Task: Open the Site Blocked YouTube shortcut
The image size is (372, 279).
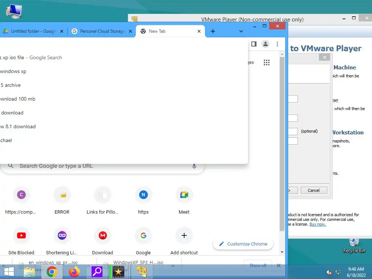Action: pos(21,241)
